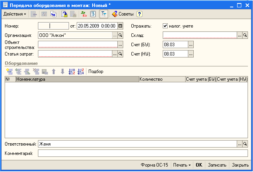Click the refresh toolbar icon
Viewport: 253px width, 172px height.
(44, 14)
